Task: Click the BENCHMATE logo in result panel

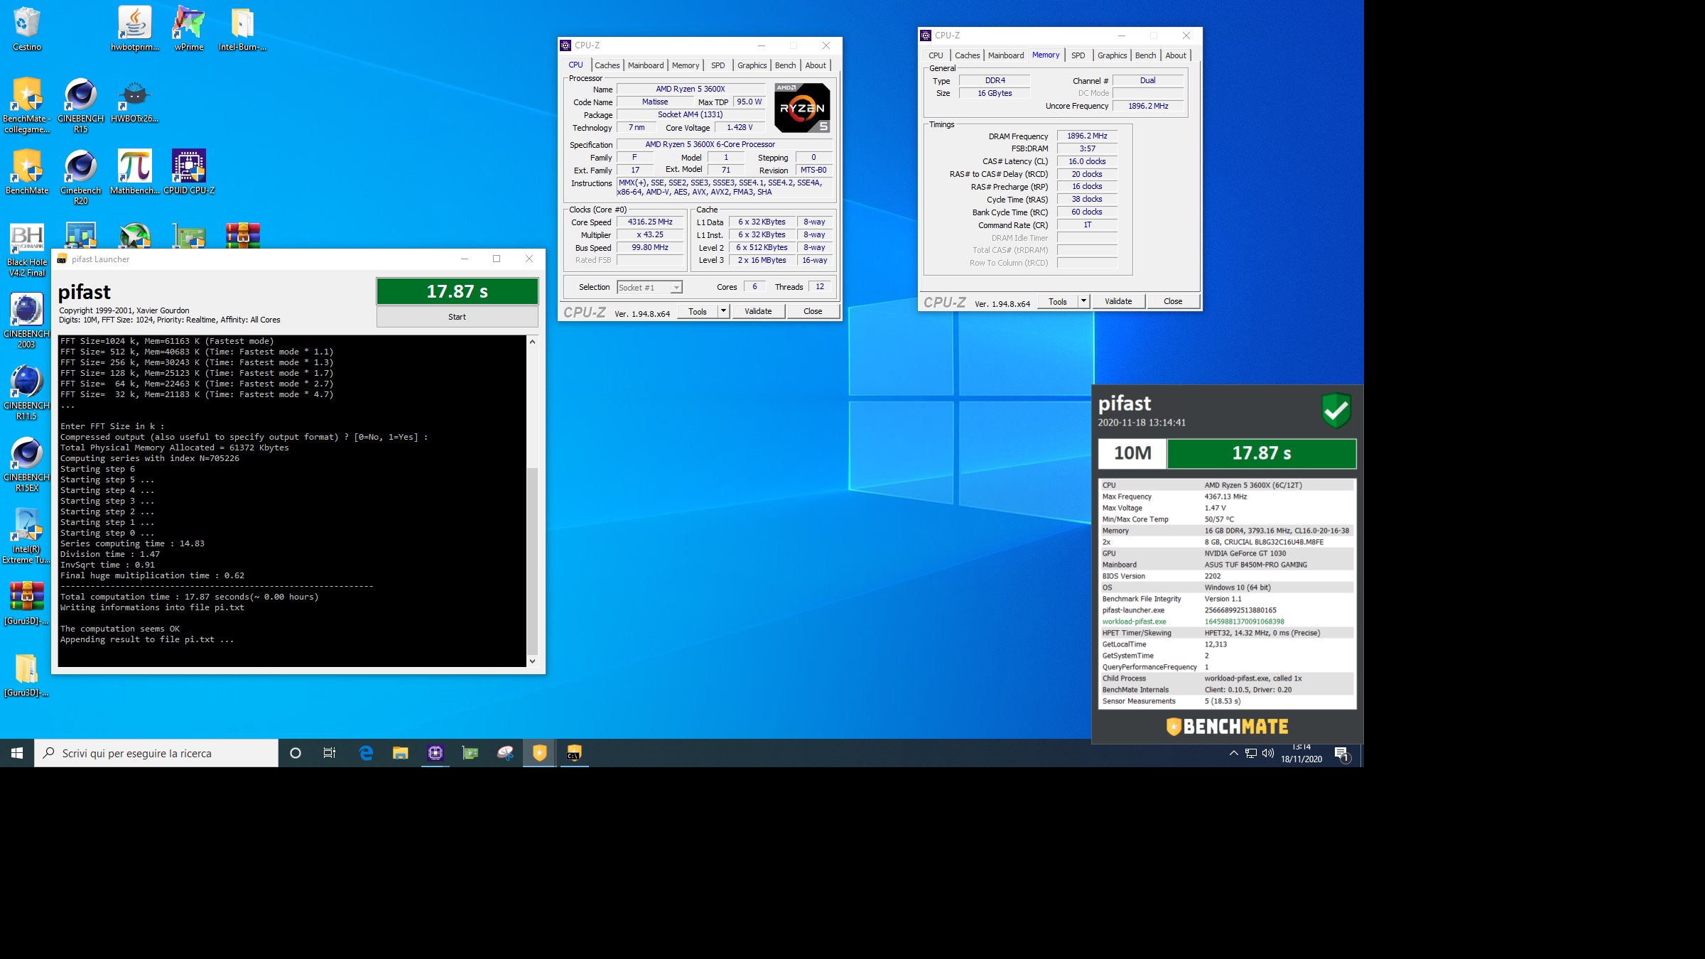Action: coord(1227,727)
